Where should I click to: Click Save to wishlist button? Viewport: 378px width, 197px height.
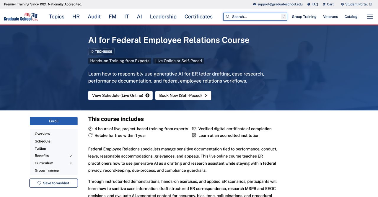point(54,183)
